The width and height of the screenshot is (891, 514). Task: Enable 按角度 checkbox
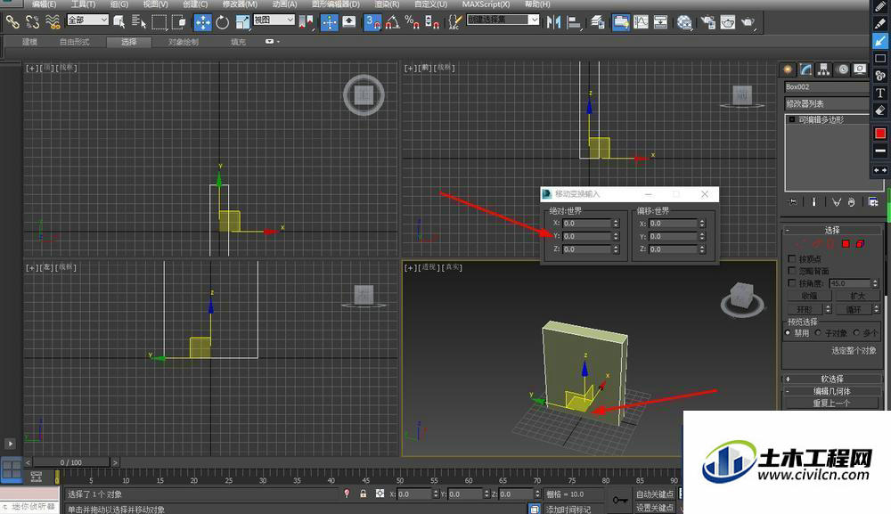pyautogui.click(x=791, y=283)
